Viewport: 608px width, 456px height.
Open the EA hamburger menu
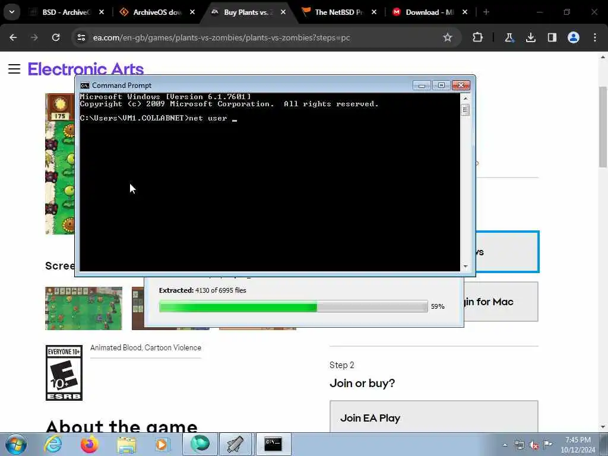(14, 69)
